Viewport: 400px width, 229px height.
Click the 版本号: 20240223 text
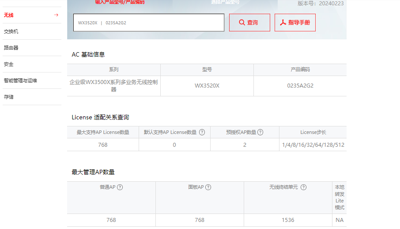[x=321, y=4]
